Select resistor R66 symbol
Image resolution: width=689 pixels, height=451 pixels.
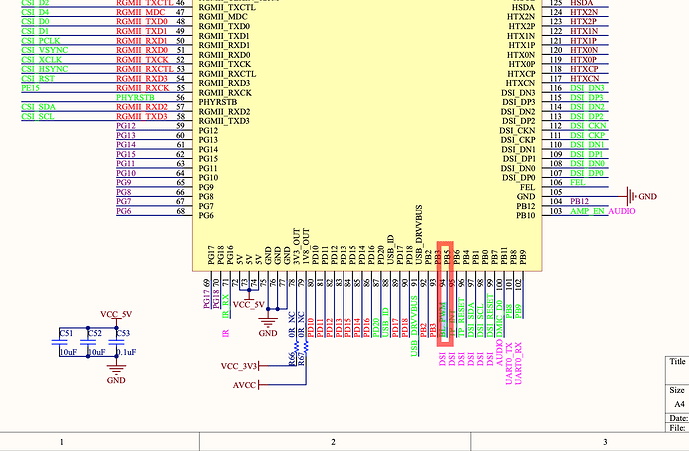coord(297,347)
